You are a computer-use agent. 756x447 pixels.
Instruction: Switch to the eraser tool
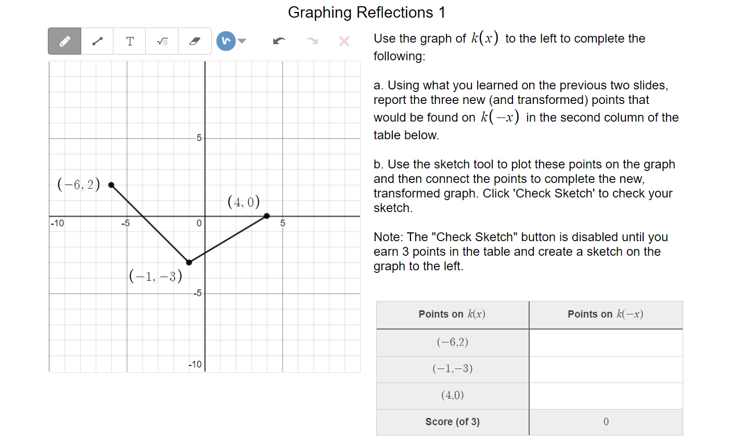[195, 41]
